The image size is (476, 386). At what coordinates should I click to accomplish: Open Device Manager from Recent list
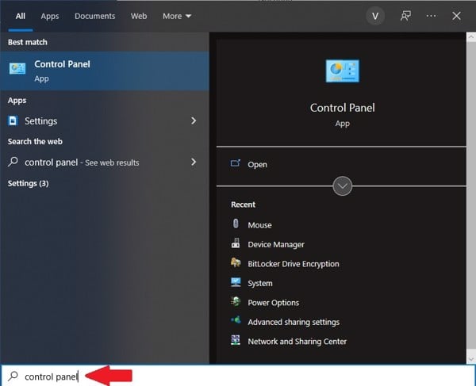tap(276, 244)
